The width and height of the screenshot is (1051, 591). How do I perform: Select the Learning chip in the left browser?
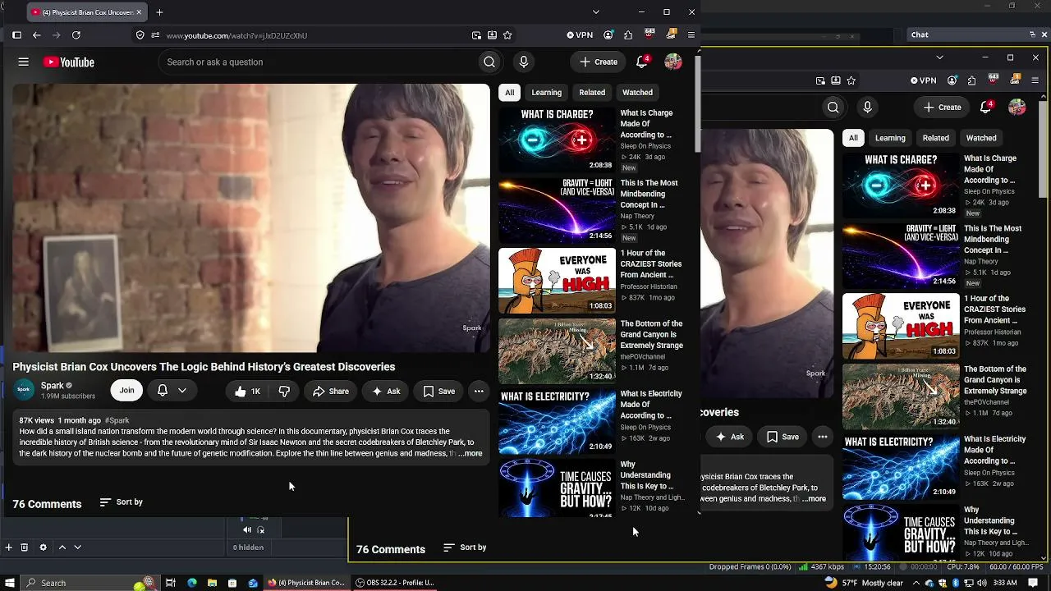[547, 93]
